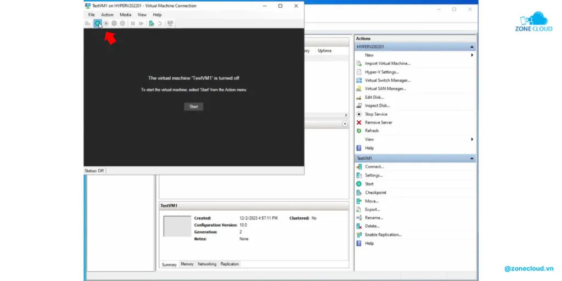Click the Export icon in Actions pane
The height and width of the screenshot is (281, 562).
[x=359, y=209]
